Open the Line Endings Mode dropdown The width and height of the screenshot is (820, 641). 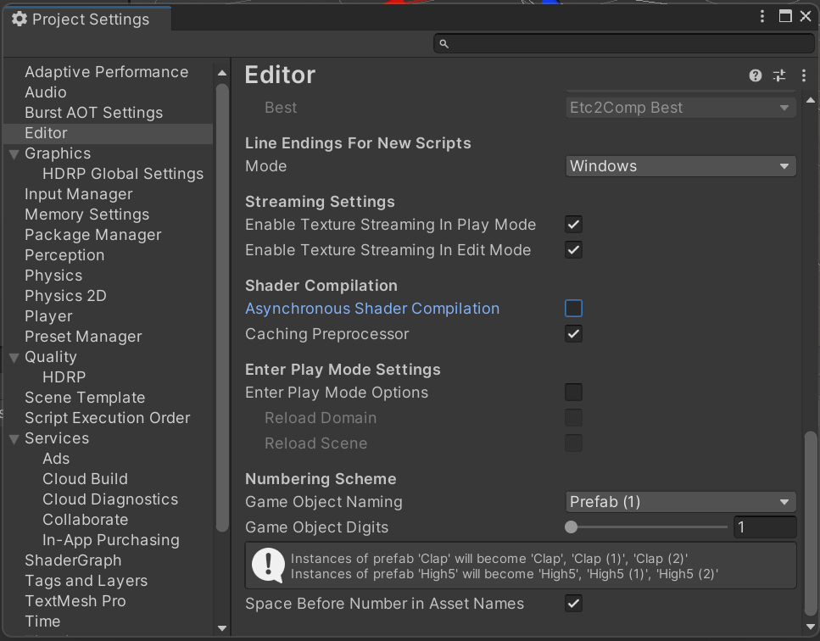click(680, 166)
